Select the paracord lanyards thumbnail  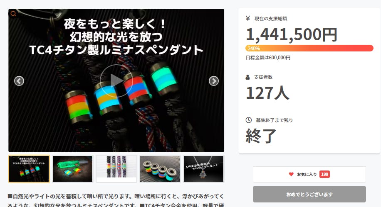pyautogui.click(x=116, y=169)
